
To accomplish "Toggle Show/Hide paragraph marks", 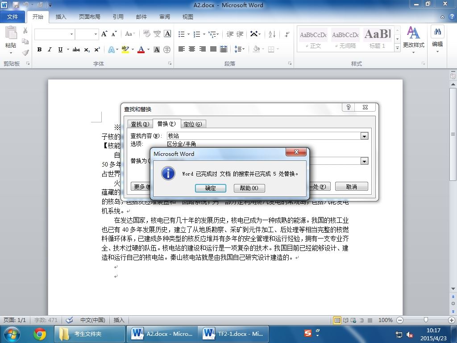I will click(x=287, y=34).
